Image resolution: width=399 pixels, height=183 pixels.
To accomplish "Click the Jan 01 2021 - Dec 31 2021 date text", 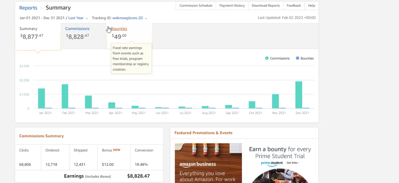I will pyautogui.click(x=43, y=18).
